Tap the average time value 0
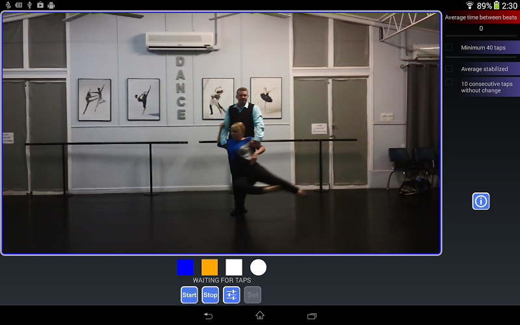The image size is (520, 325). [x=481, y=29]
